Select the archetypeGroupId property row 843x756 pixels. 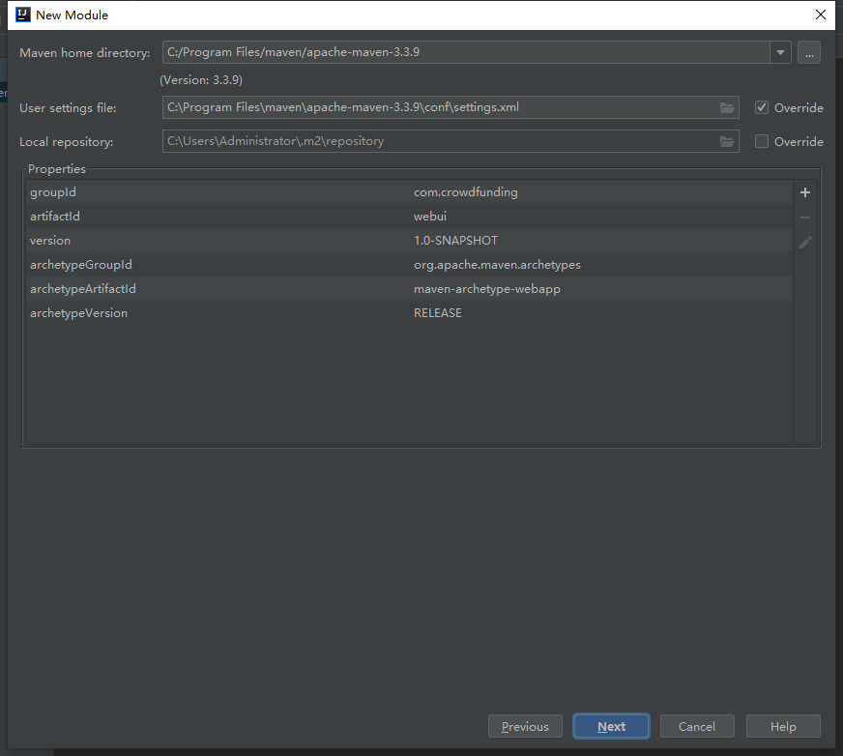click(x=409, y=265)
